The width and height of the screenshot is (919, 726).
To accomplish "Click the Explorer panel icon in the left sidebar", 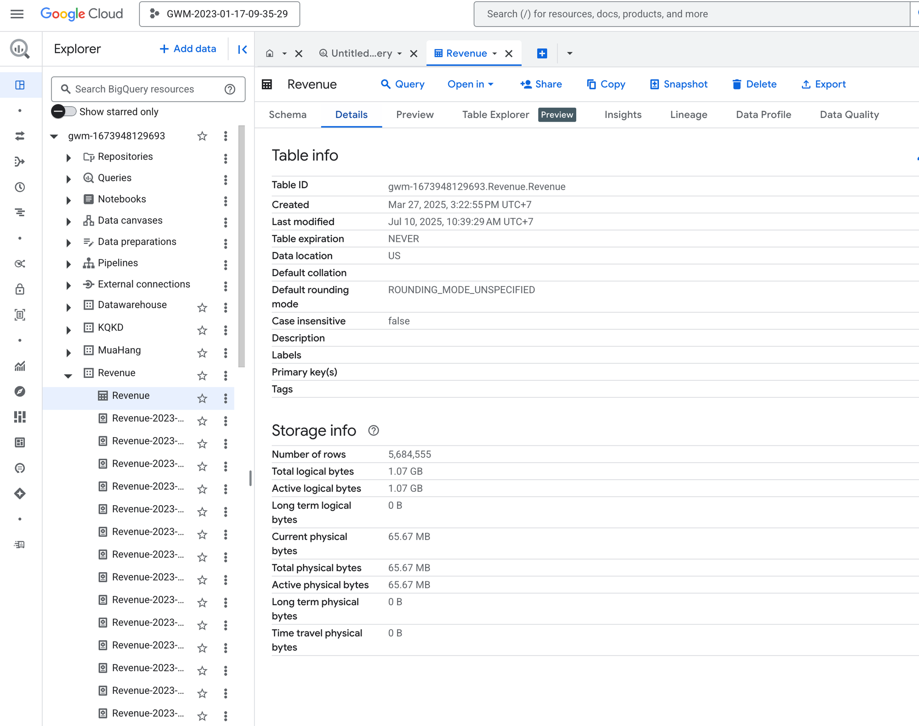I will click(x=20, y=85).
